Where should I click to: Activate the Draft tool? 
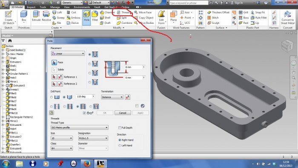pyautogui.click(x=105, y=23)
